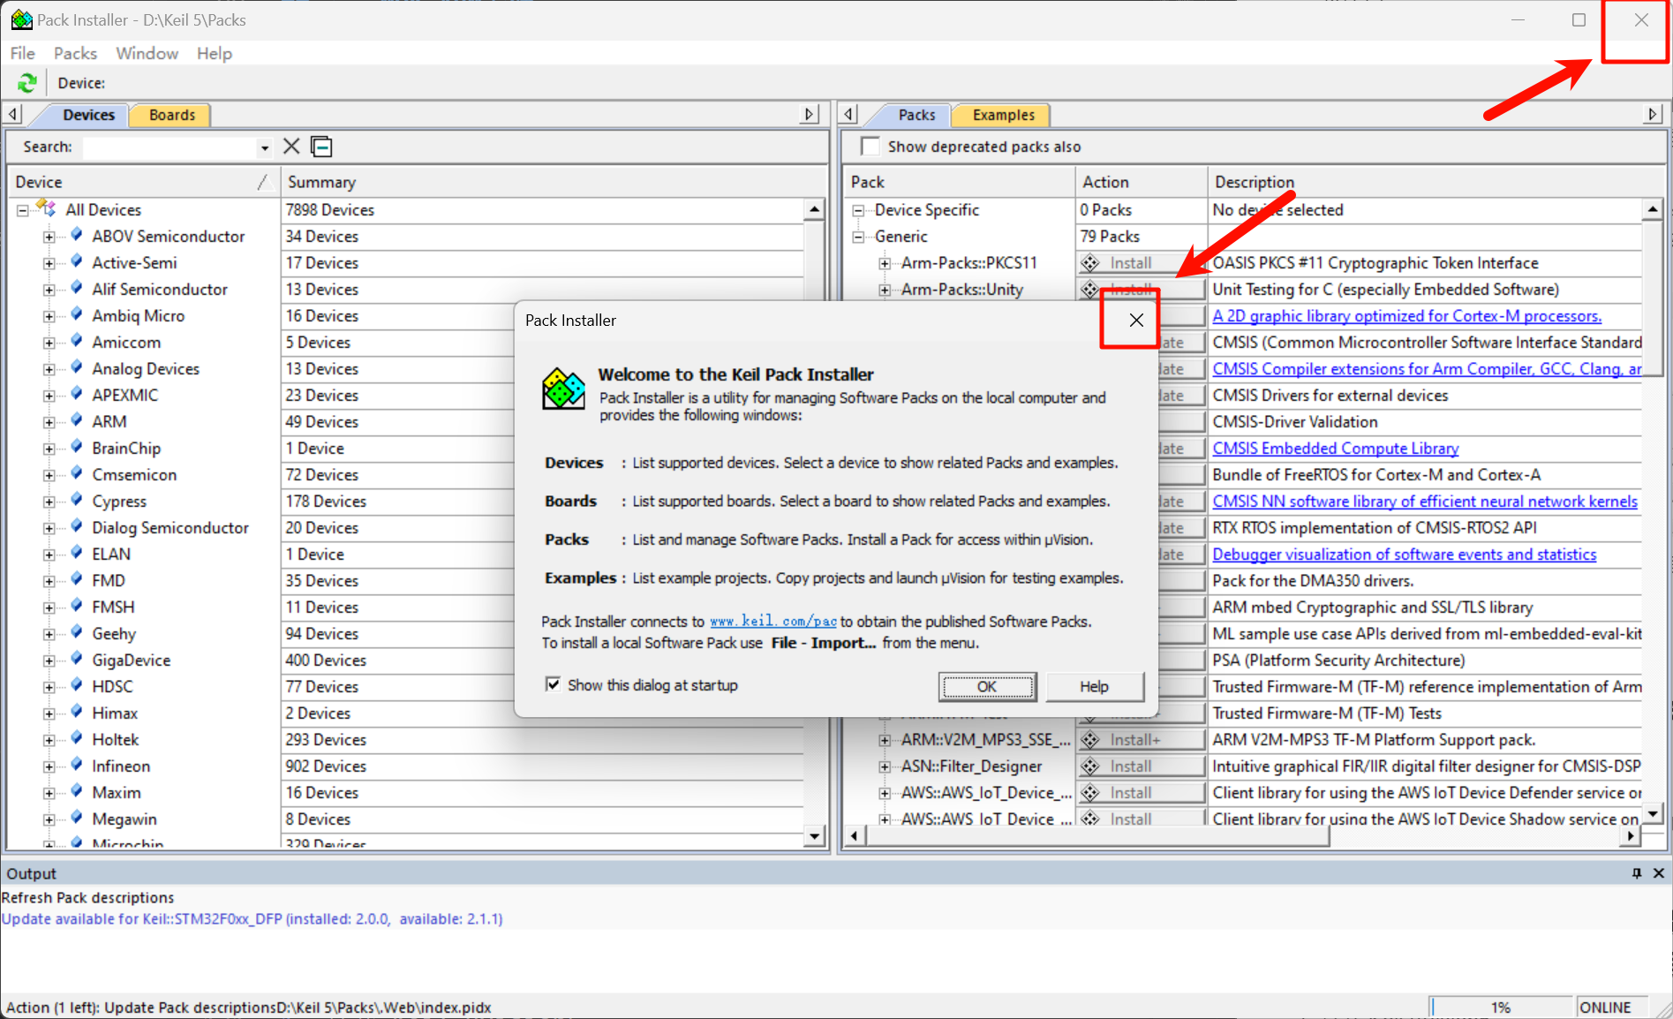
Task: Collapse the Generic pack group
Action: tap(858, 237)
